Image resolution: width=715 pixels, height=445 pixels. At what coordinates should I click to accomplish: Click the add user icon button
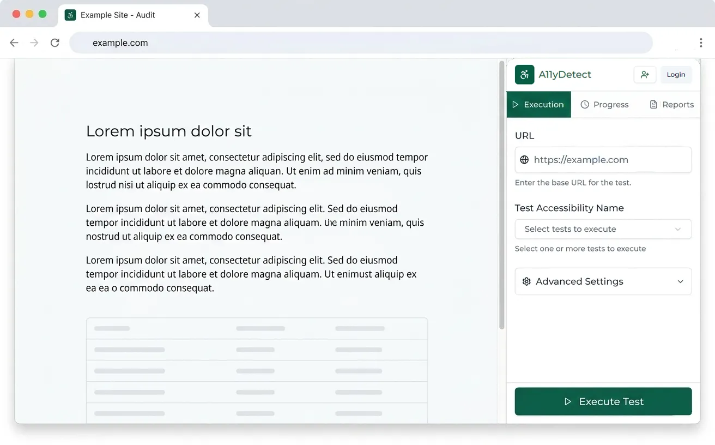[x=645, y=75]
